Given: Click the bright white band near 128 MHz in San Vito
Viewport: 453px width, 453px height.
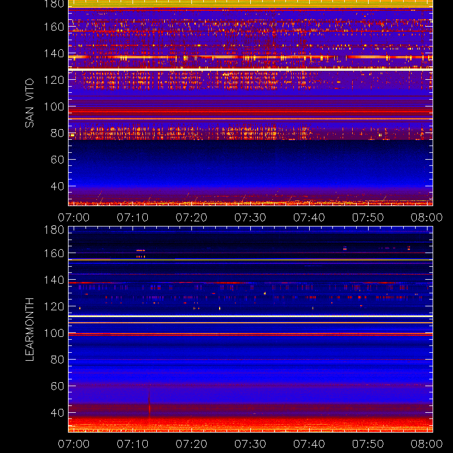Looking at the screenshot, I should coord(250,69).
